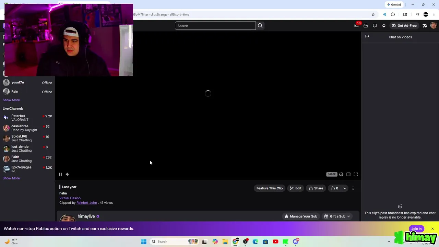Screen dimensions: 439x247
Task: Open just_dendo channel in sidebar
Action: click(x=27, y=149)
